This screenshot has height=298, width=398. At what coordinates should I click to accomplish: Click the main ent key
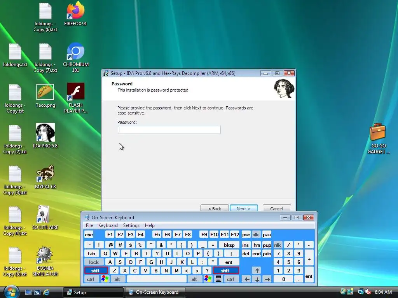pyautogui.click(x=229, y=262)
